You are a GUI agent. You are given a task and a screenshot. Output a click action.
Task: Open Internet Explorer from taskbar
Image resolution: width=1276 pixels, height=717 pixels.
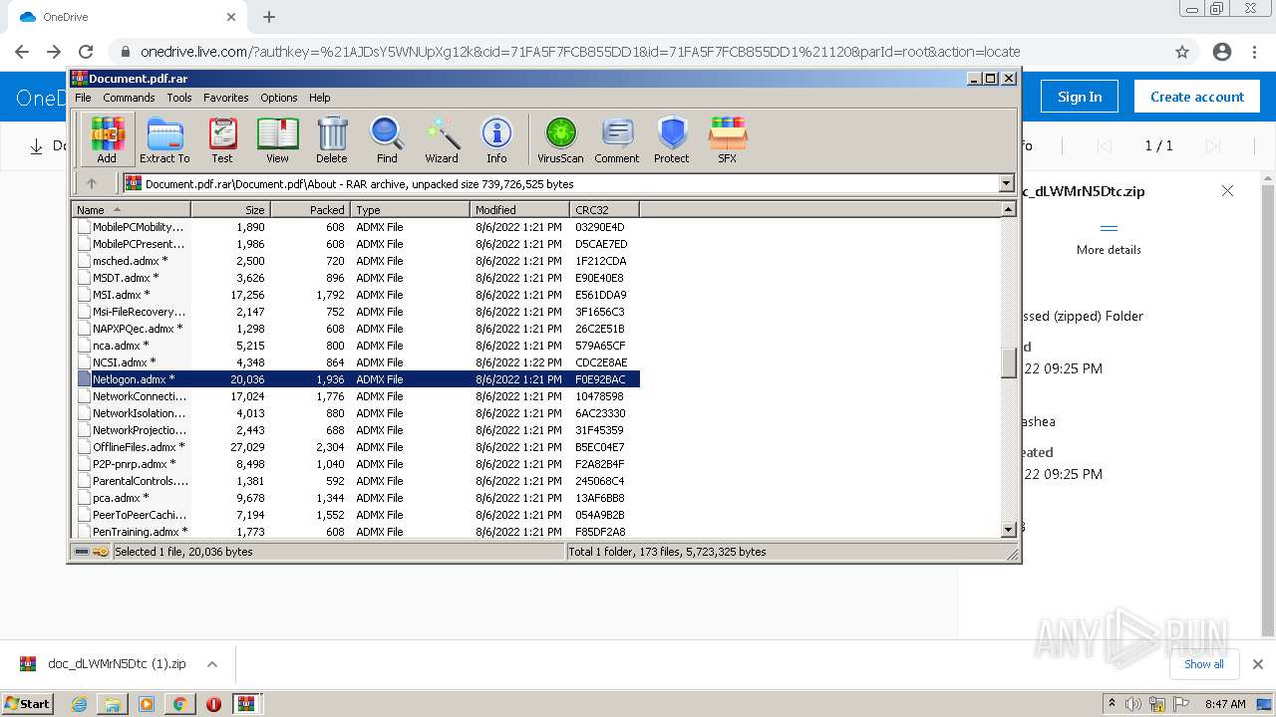[x=79, y=704]
